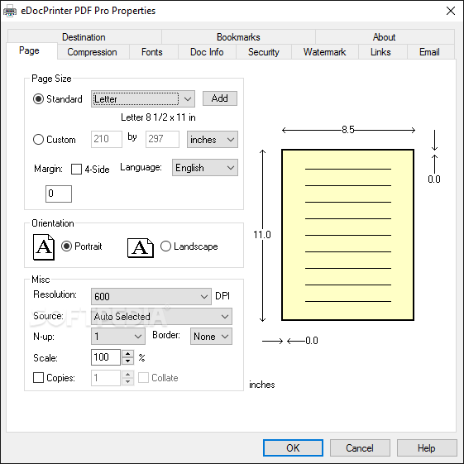Click the Margin value input field

59,194
